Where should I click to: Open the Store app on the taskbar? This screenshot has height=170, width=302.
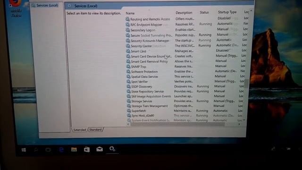coord(87,149)
